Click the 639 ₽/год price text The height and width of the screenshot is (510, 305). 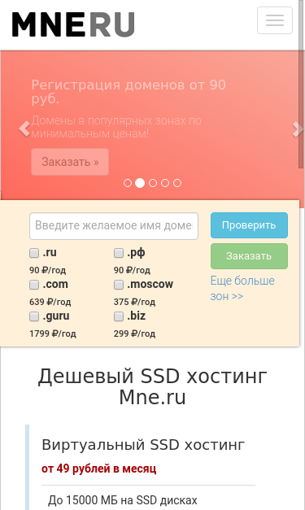coord(50,302)
